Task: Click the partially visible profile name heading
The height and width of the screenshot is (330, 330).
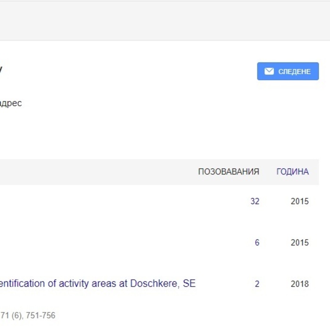Action: (x=1, y=69)
